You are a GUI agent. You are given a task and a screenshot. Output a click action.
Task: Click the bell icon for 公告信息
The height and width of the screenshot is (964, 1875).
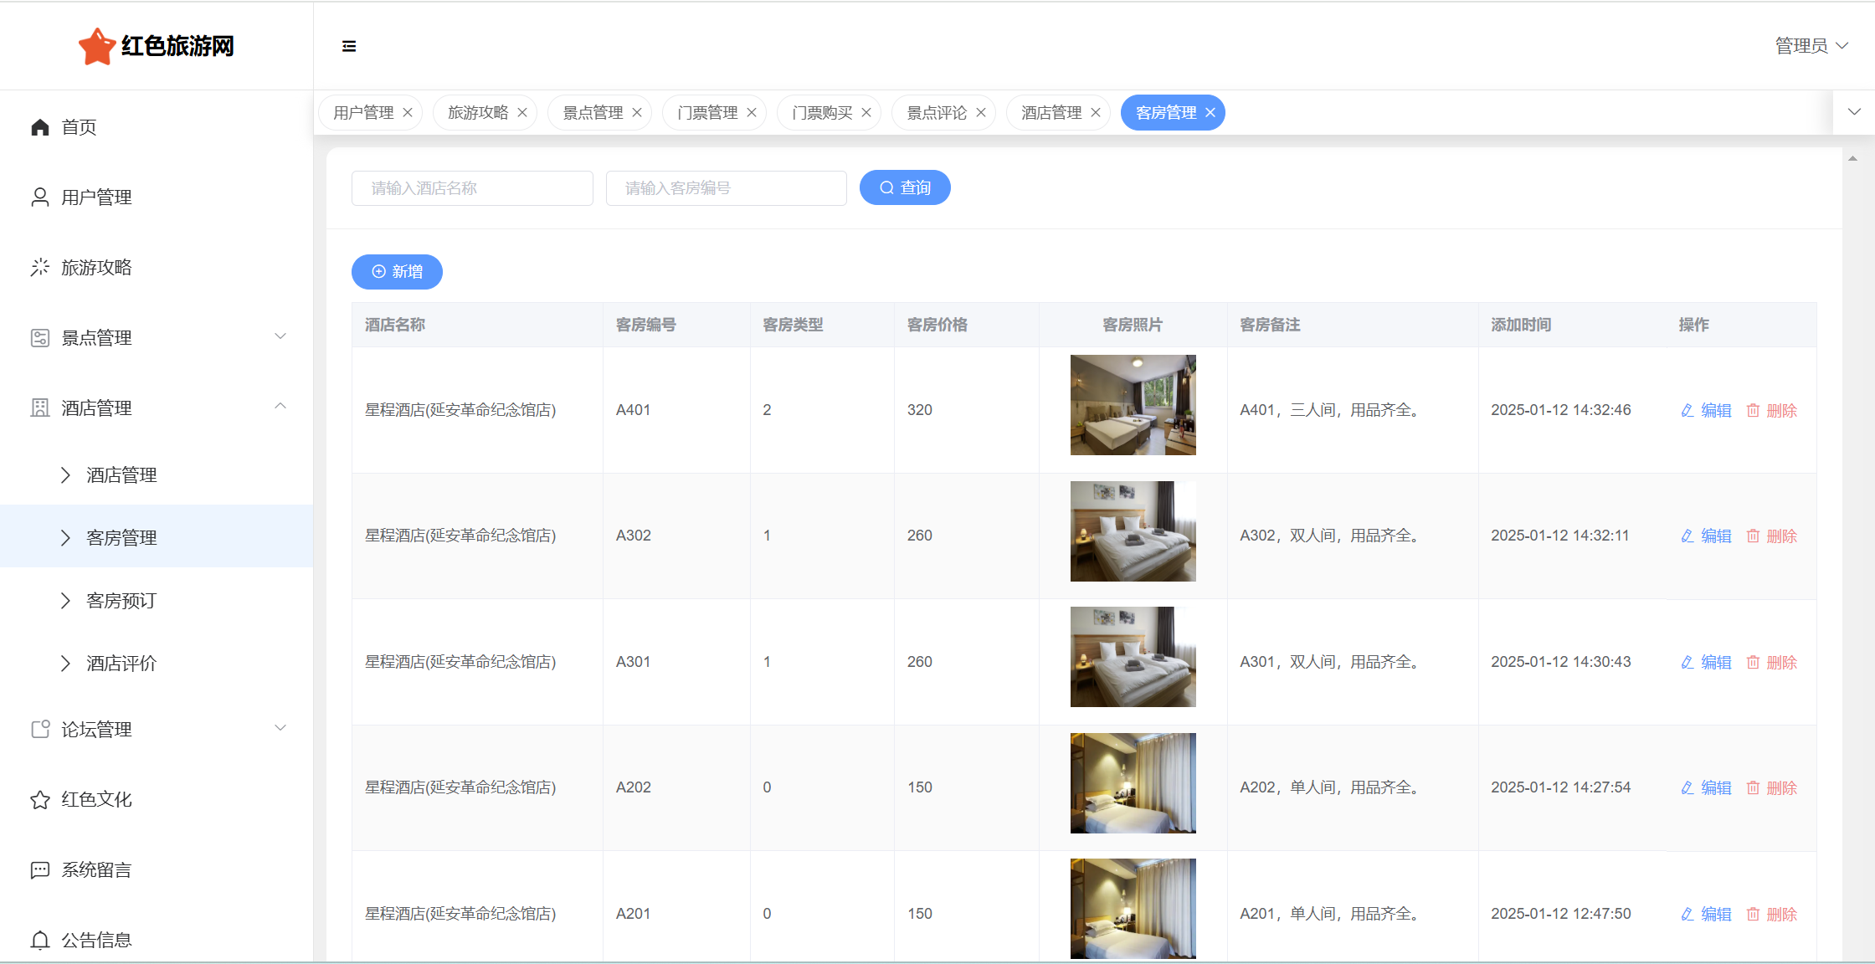tap(39, 941)
